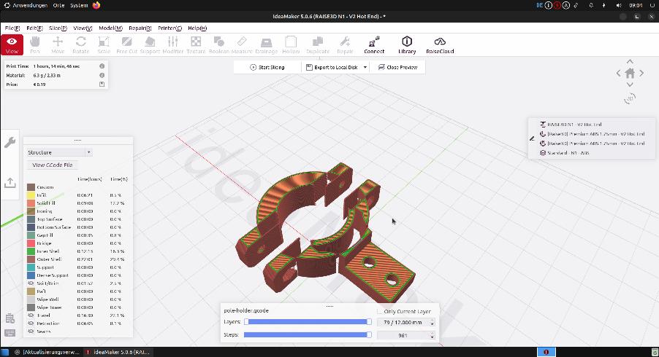
Task: Switch to Aktualisierungsverwaltung taskbar window
Action: (x=46, y=352)
